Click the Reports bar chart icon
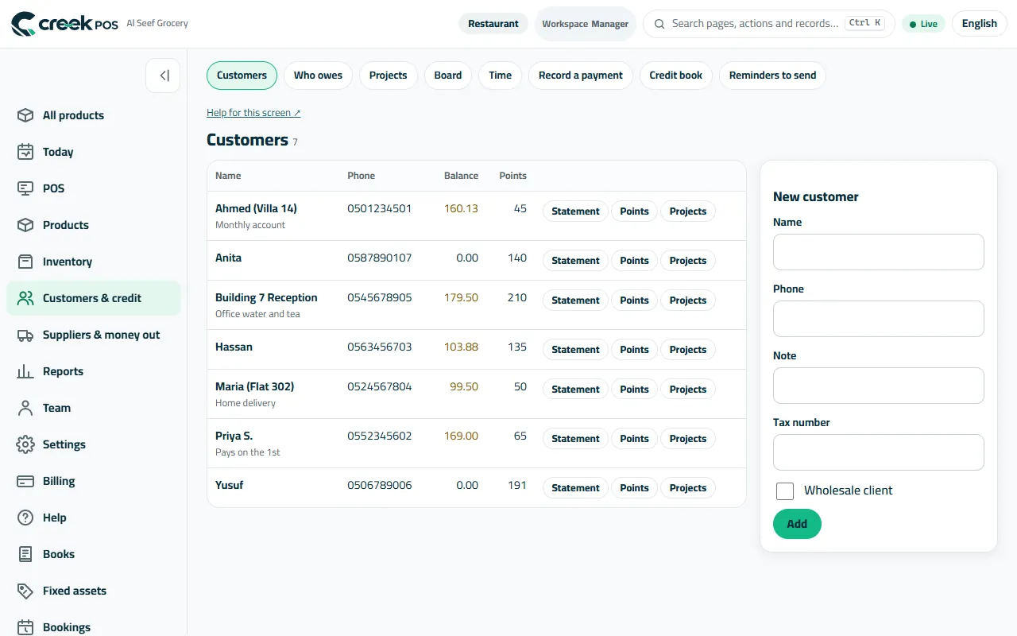1017x636 pixels. click(x=25, y=371)
